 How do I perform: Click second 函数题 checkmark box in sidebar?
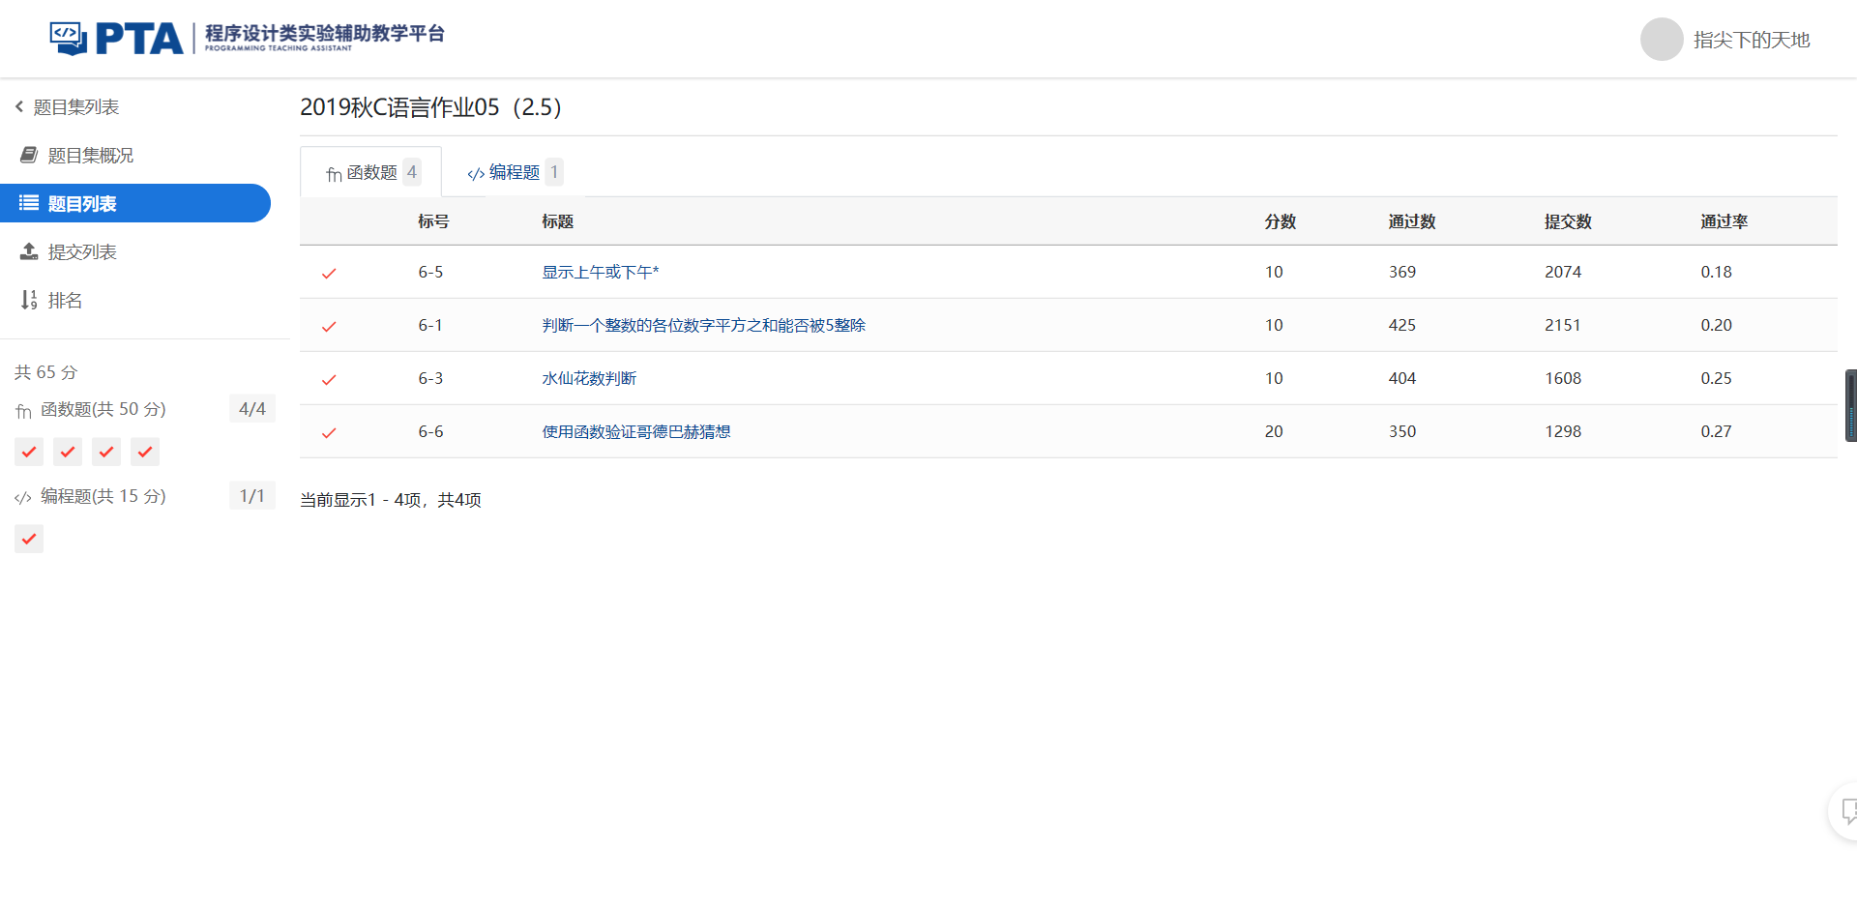[x=68, y=452]
